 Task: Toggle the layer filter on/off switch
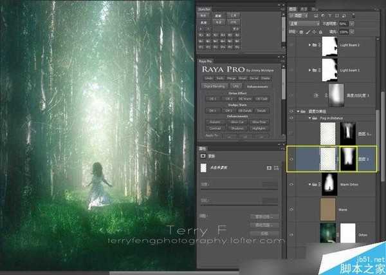pyautogui.click(x=353, y=15)
